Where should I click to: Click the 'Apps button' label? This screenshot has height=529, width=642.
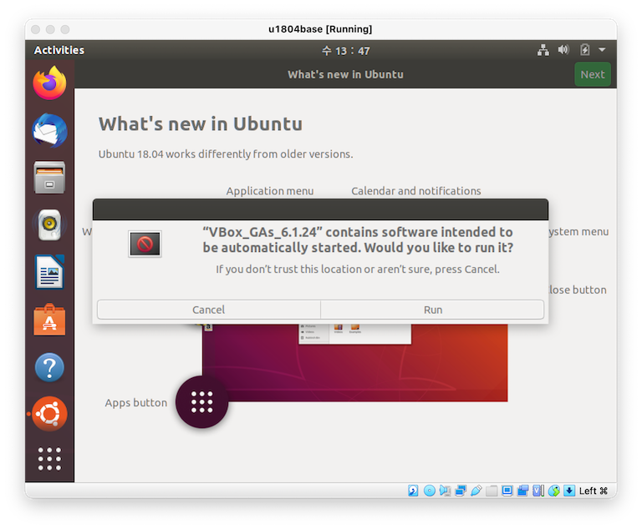tap(136, 403)
